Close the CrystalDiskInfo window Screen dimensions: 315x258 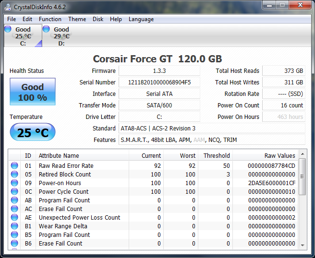point(300,5)
